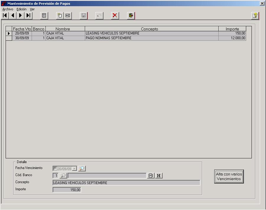Open the Archivo menu
Image resolution: width=266 pixels, height=210 pixels.
pos(8,9)
